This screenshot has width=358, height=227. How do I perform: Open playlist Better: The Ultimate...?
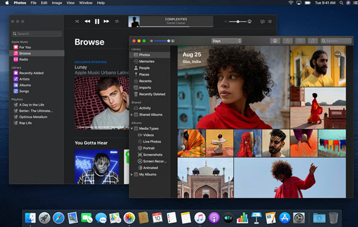pyautogui.click(x=36, y=111)
